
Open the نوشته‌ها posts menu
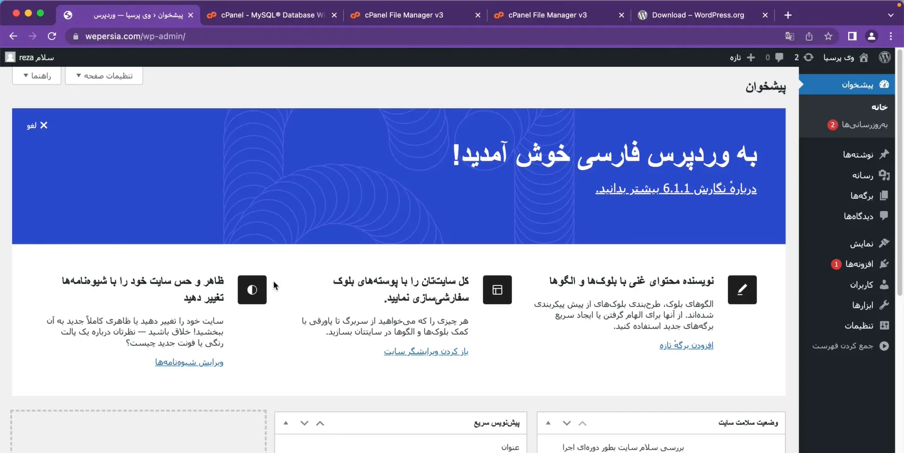(858, 154)
